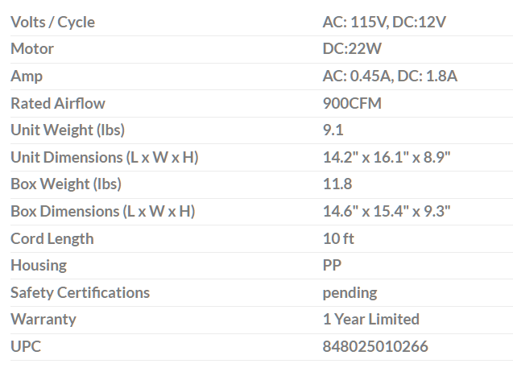Select the 900CFM airflow value
The width and height of the screenshot is (513, 372).
(x=352, y=103)
